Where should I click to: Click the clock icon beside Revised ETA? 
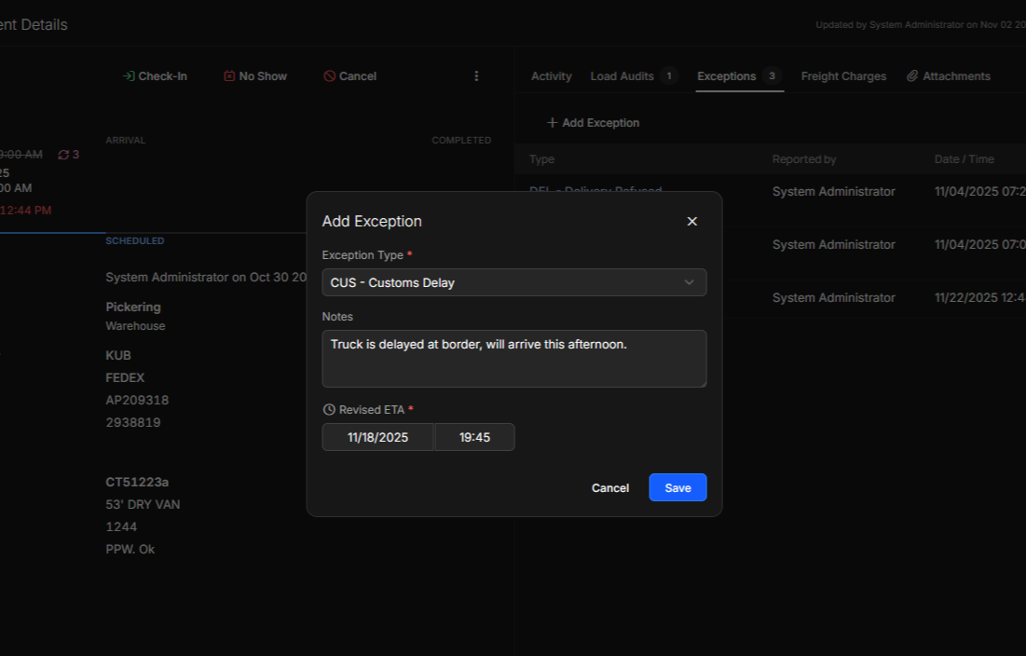pos(329,410)
